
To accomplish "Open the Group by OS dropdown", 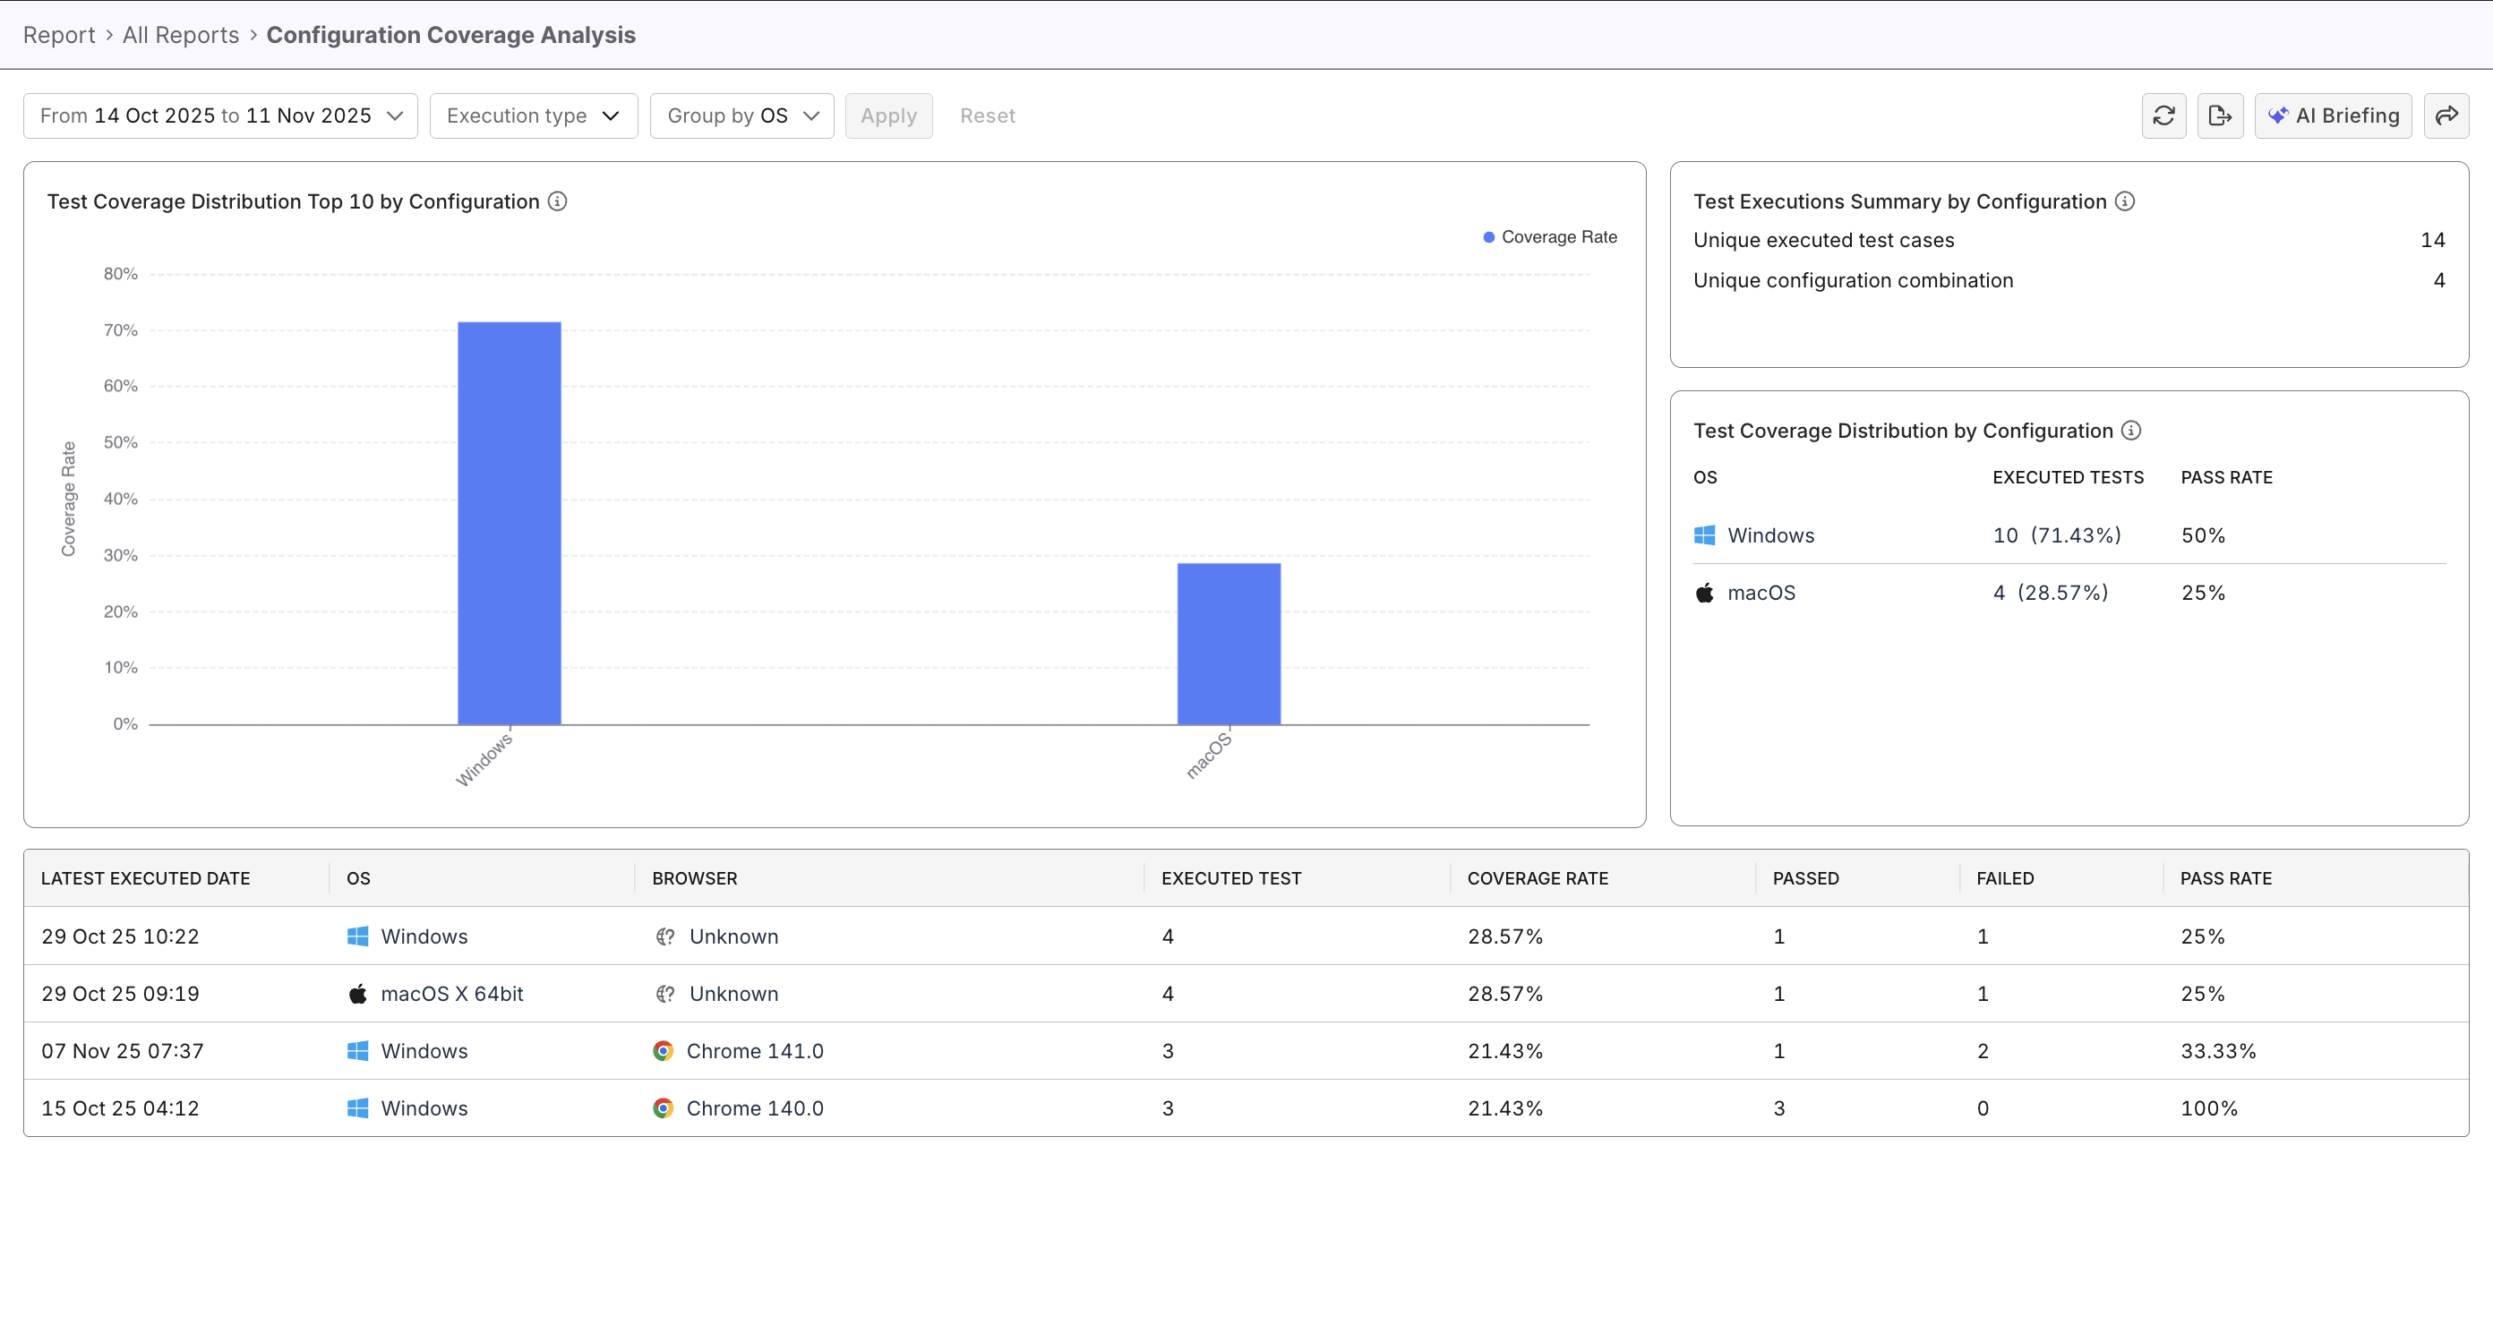I will click(741, 115).
